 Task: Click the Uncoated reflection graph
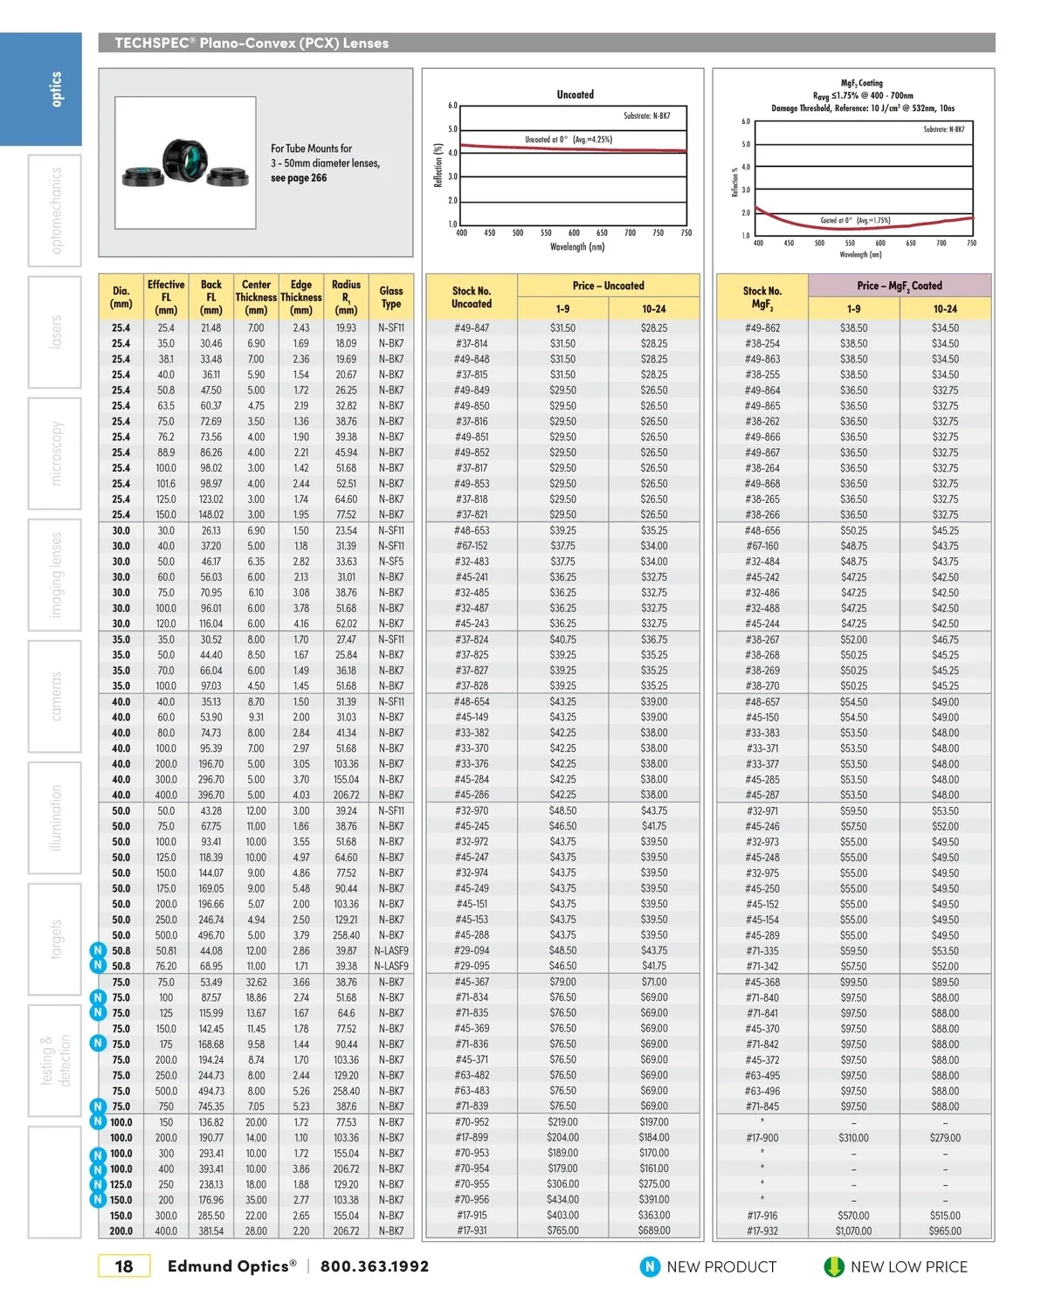[x=573, y=169]
